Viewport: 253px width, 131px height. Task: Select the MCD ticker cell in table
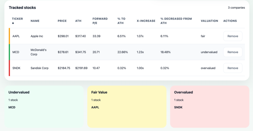point(16,52)
